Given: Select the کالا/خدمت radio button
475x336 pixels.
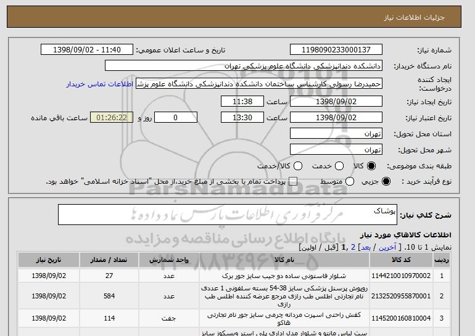Looking at the screenshot, I should [x=298, y=166].
